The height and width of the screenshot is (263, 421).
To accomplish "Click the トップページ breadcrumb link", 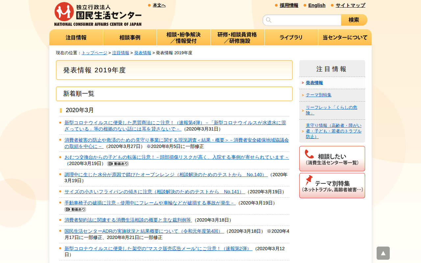I will tap(94, 53).
